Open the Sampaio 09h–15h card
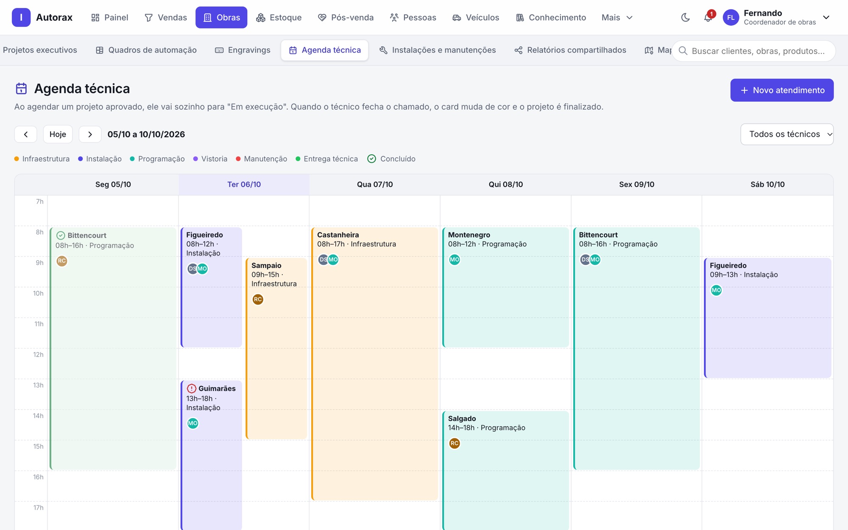 (x=276, y=349)
